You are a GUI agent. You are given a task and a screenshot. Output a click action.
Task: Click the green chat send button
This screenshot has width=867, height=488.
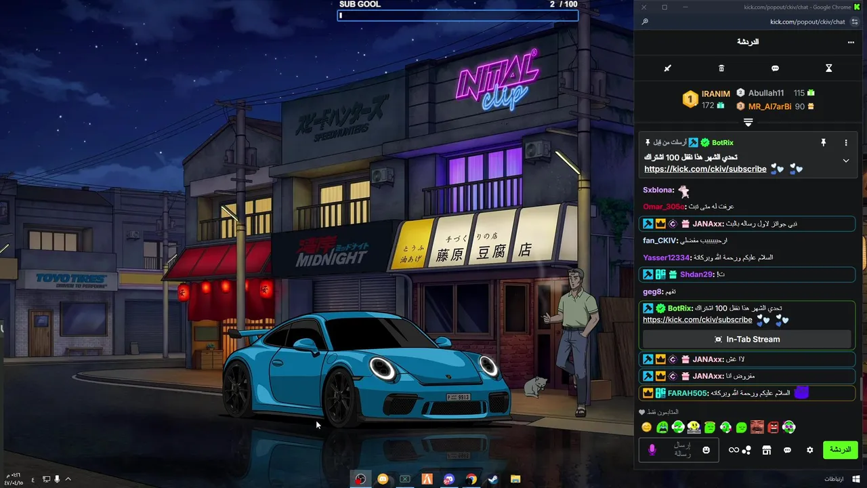point(840,450)
